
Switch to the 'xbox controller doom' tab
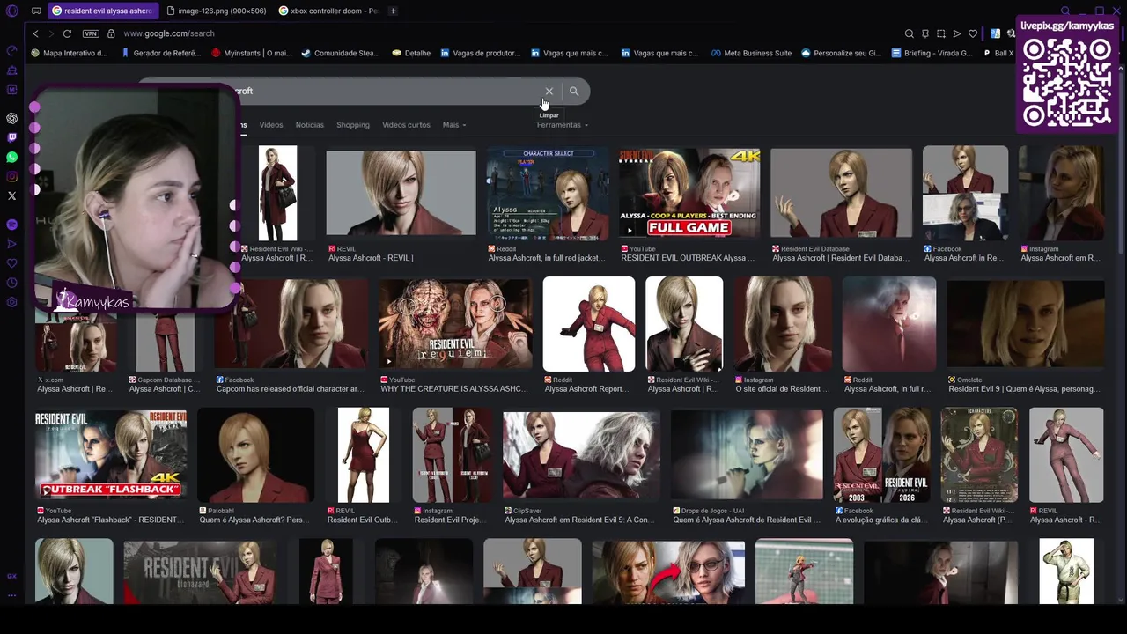(328, 11)
